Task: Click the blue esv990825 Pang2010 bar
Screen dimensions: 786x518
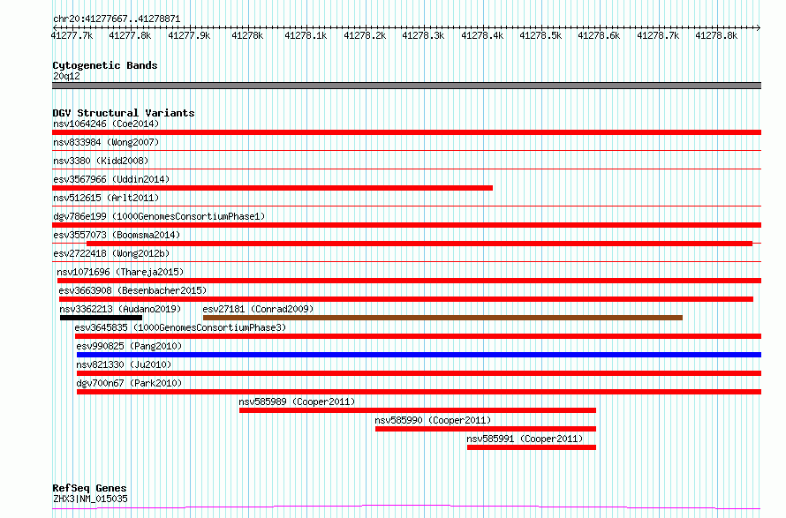Action: point(419,355)
